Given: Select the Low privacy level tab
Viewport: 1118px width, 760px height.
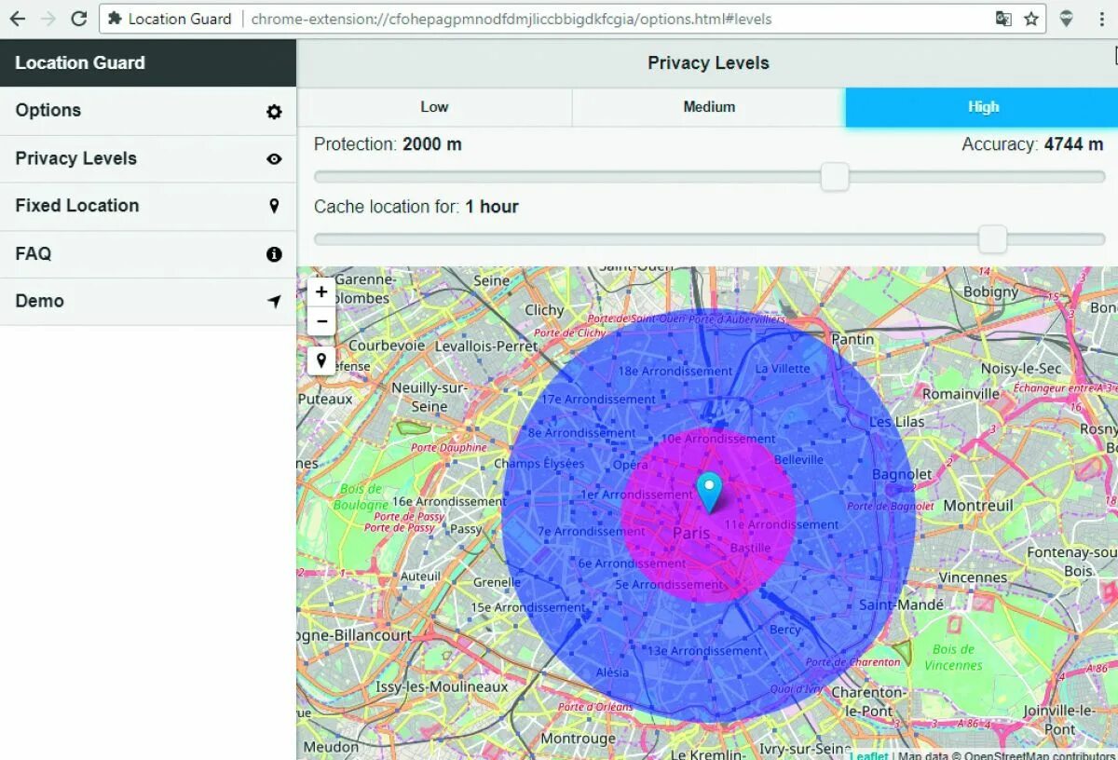Looking at the screenshot, I should 434,107.
